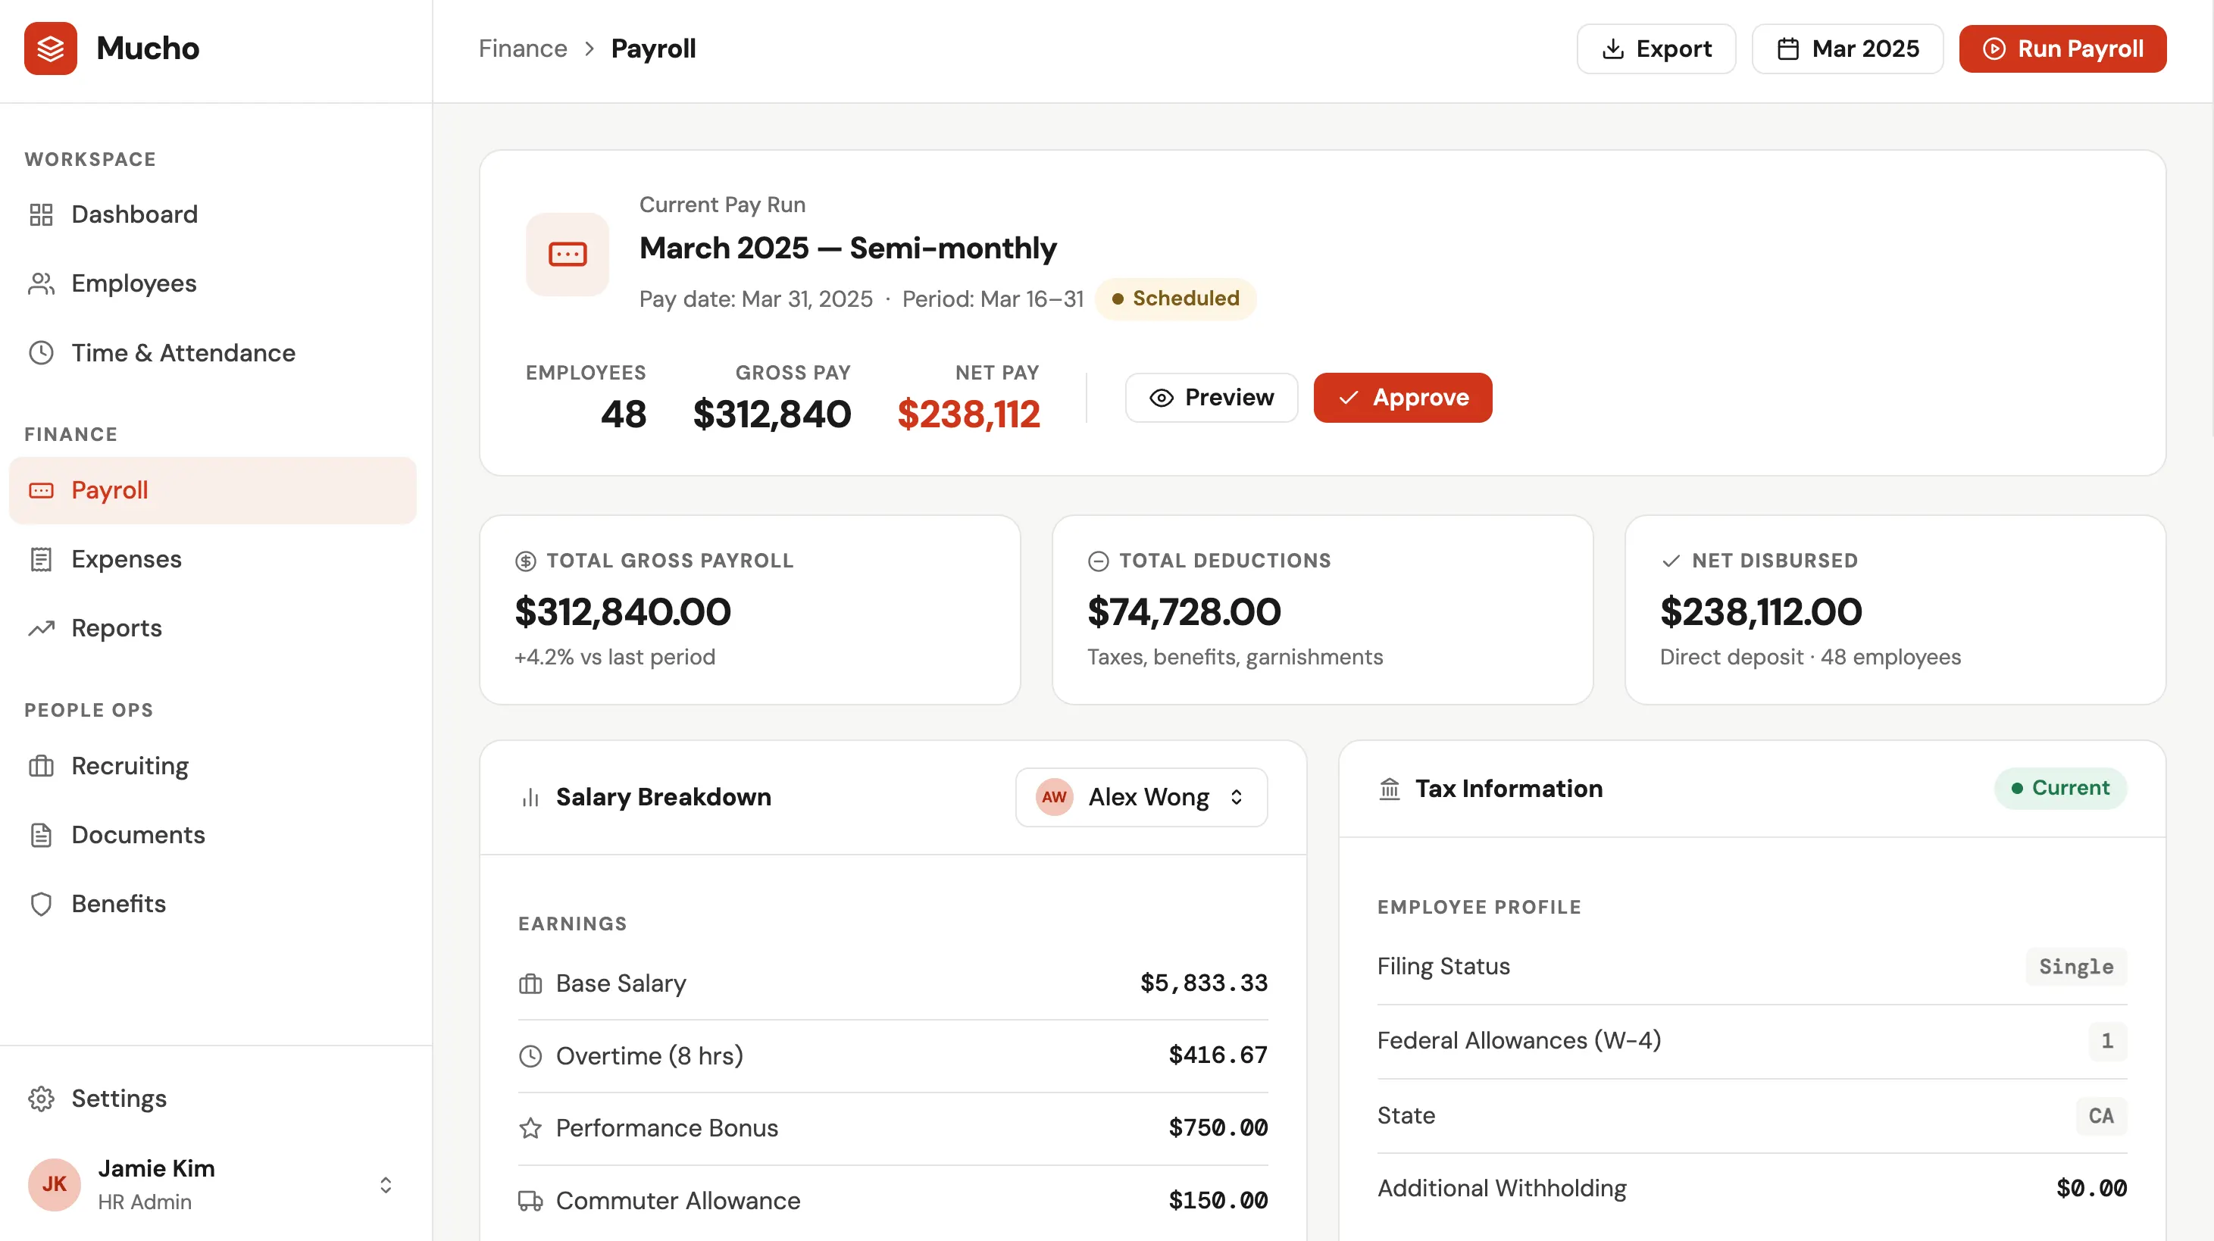Click the AW avatar in employee selector
2214x1241 pixels.
[1054, 798]
